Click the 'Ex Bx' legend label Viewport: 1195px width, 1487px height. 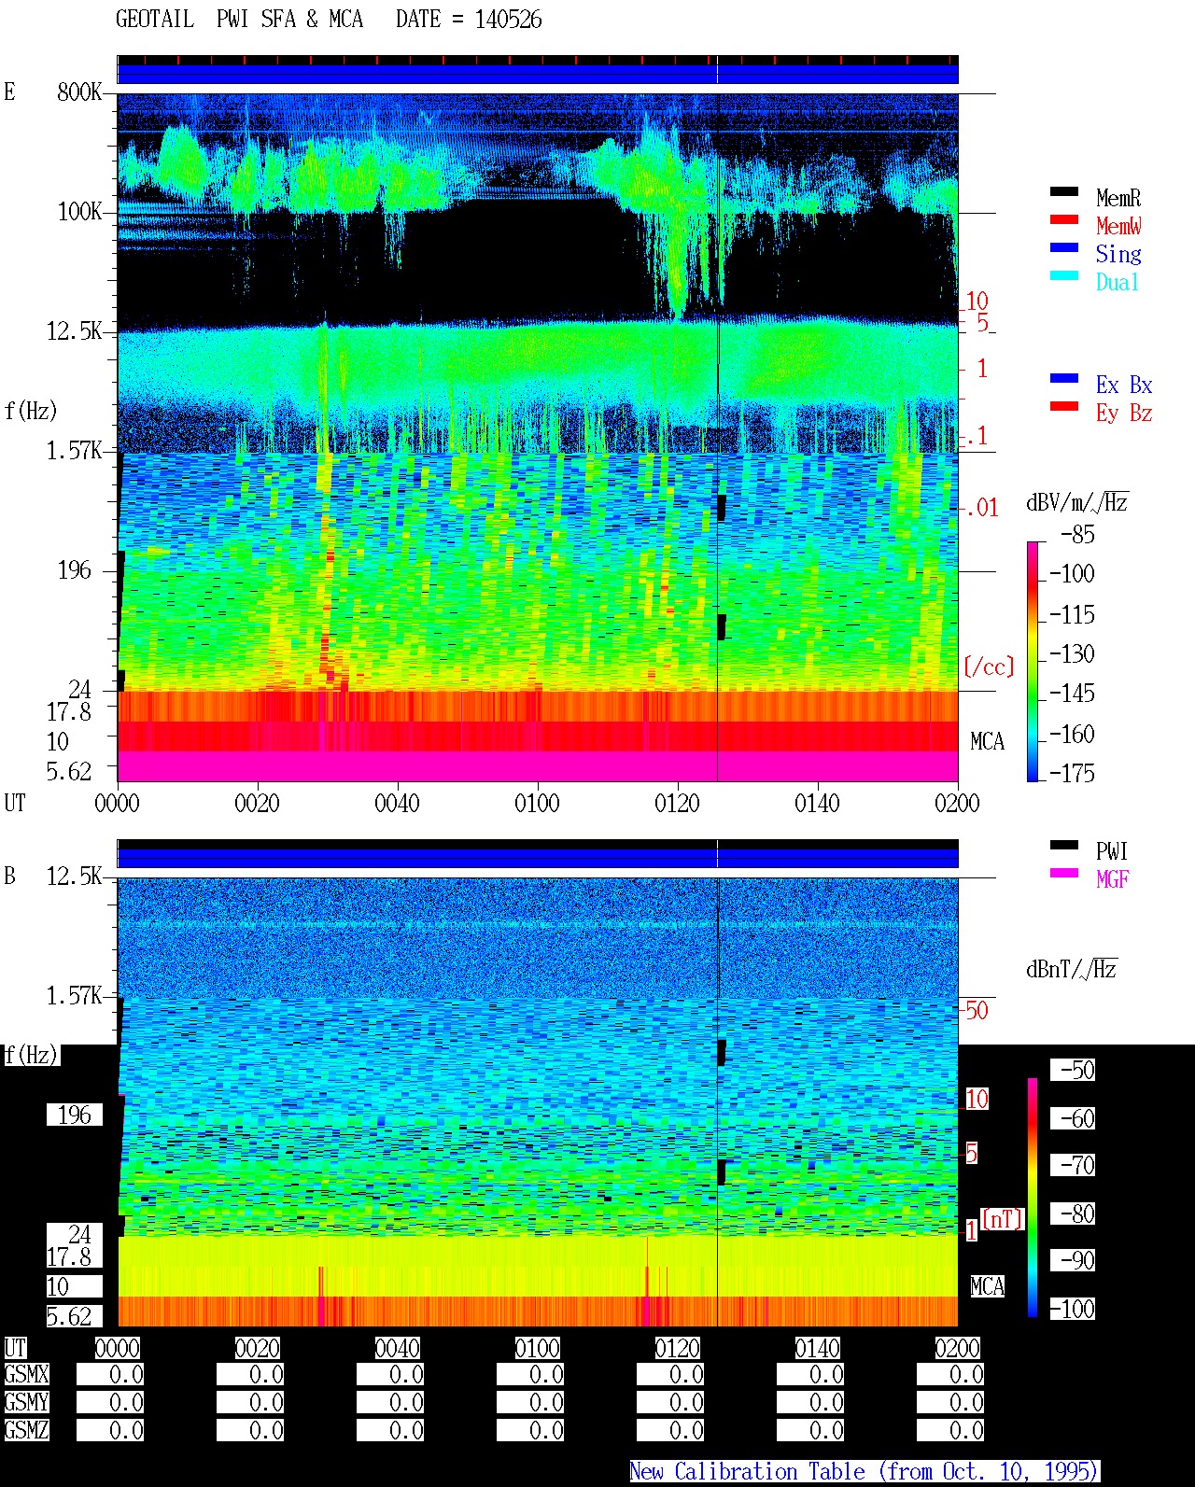(x=1124, y=385)
